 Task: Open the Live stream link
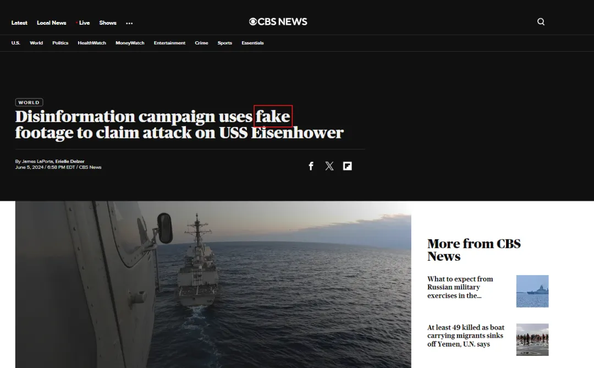(x=82, y=23)
